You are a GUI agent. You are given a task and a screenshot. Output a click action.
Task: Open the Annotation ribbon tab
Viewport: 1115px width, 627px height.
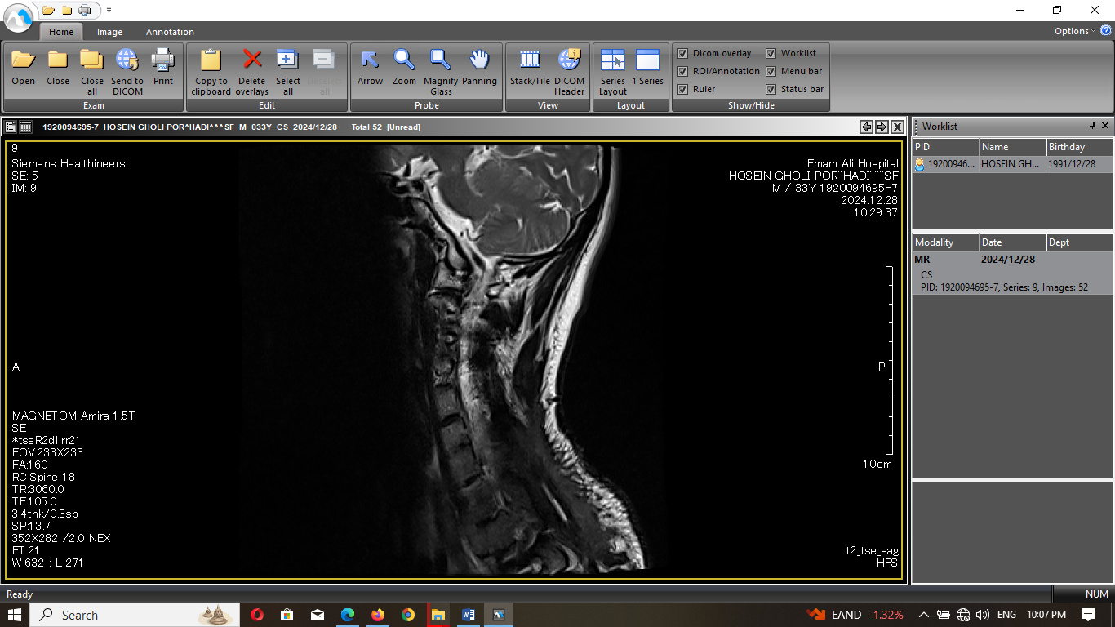click(x=170, y=32)
